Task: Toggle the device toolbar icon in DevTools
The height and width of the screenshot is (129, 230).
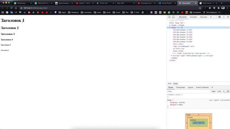Action: click(173, 17)
